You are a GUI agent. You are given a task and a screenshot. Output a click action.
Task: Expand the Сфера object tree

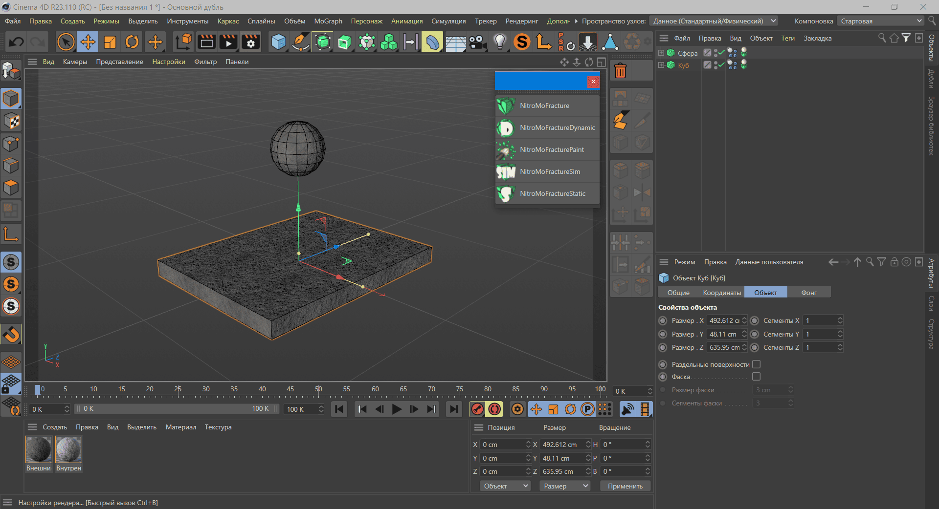[x=662, y=53]
